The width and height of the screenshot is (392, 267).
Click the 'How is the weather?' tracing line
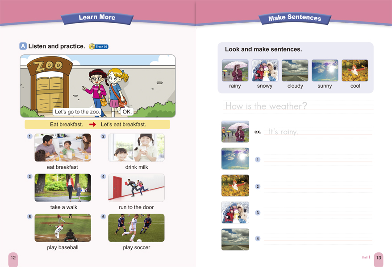[298, 106]
